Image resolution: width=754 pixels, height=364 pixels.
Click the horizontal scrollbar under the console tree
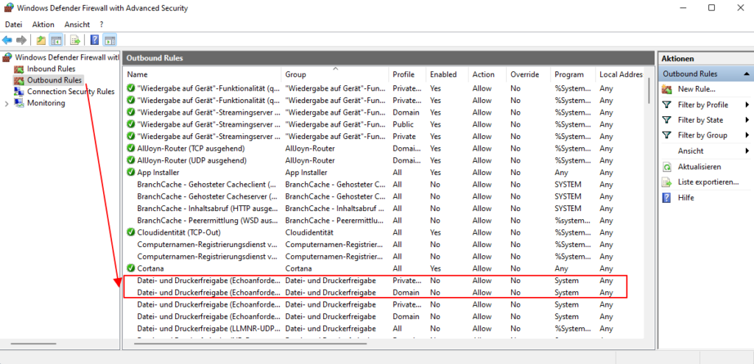34,344
